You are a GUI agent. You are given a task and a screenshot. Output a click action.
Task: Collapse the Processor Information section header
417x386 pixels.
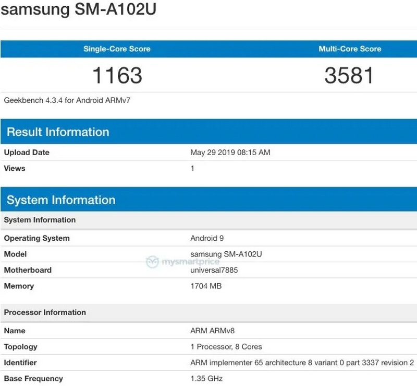(45, 312)
